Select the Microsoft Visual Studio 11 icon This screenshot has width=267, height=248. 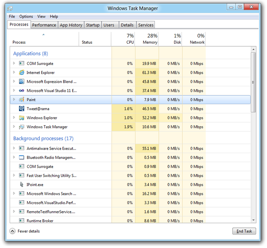(21, 91)
